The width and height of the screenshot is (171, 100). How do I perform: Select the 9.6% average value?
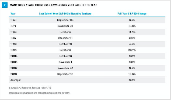click(x=132, y=80)
